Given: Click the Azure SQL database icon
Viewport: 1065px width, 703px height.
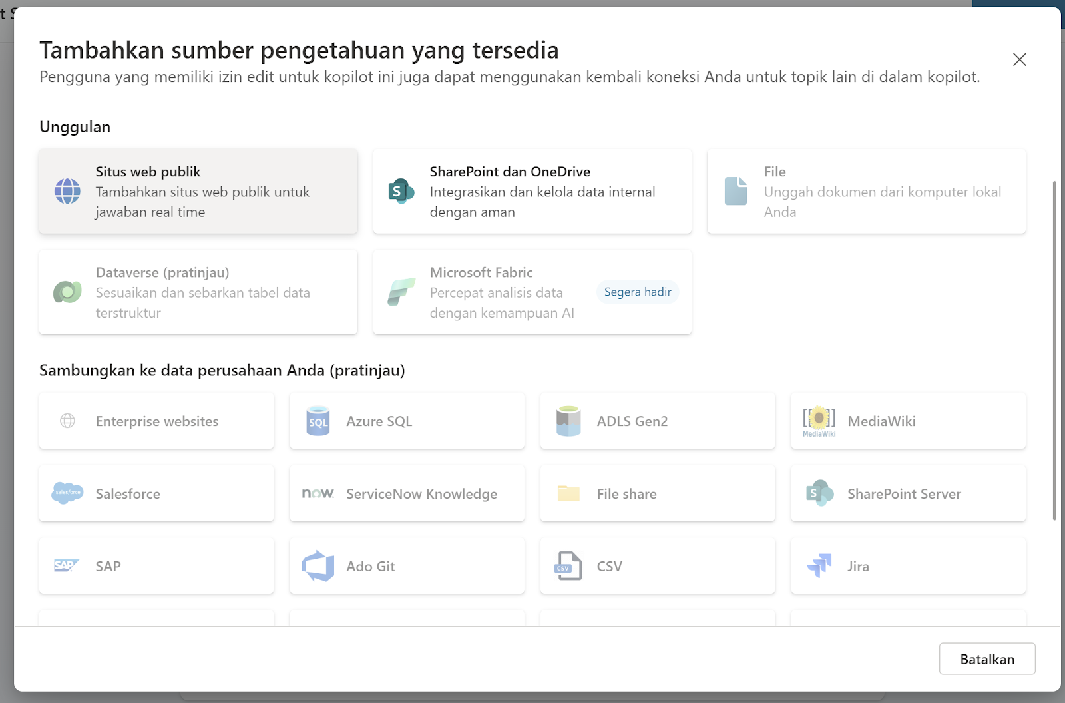Looking at the screenshot, I should [318, 421].
